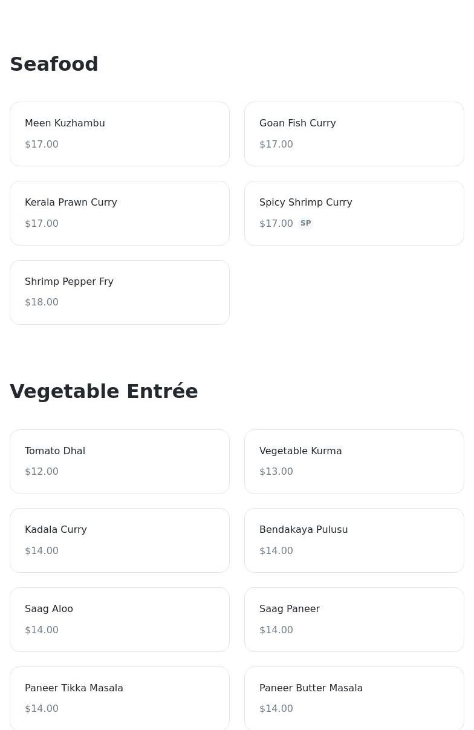This screenshot has width=474, height=730.
Task: Click the $12.00 price label
Action: 42,472
